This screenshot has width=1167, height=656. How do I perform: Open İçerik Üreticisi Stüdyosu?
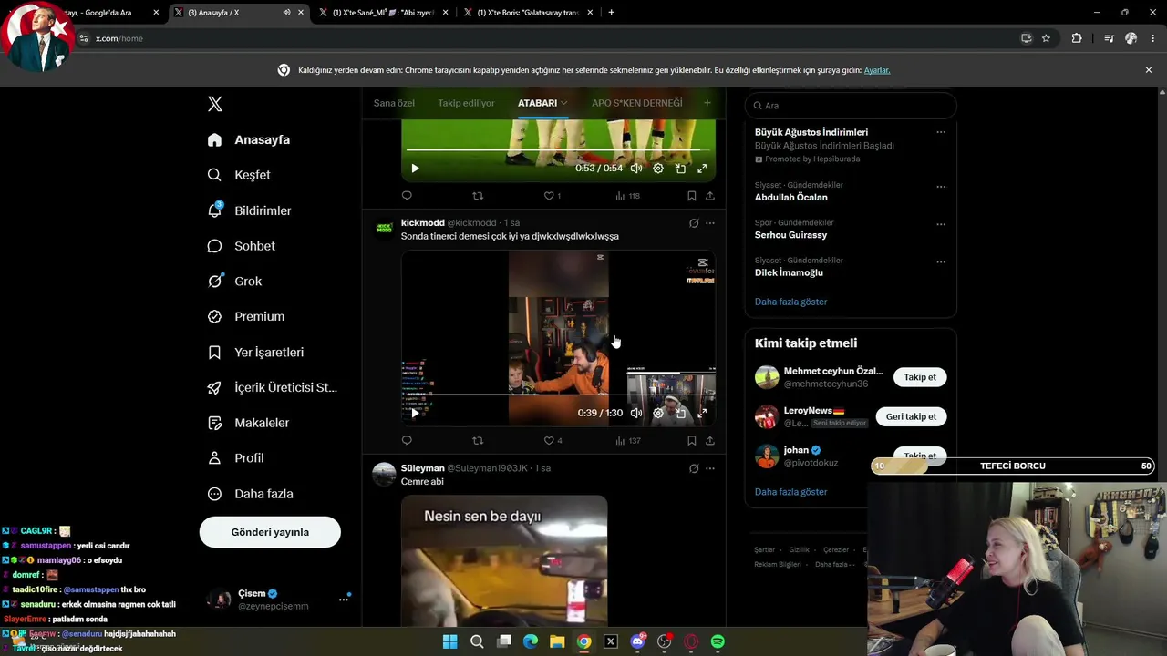pos(272,387)
